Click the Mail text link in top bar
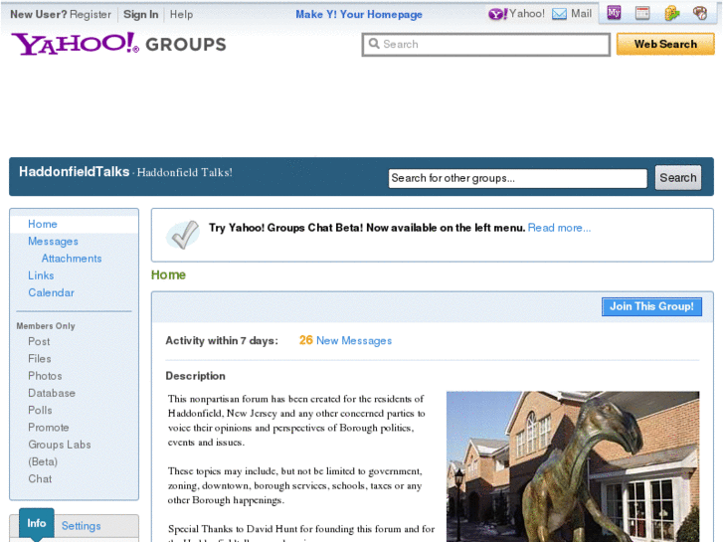The width and height of the screenshot is (723, 542). (581, 14)
